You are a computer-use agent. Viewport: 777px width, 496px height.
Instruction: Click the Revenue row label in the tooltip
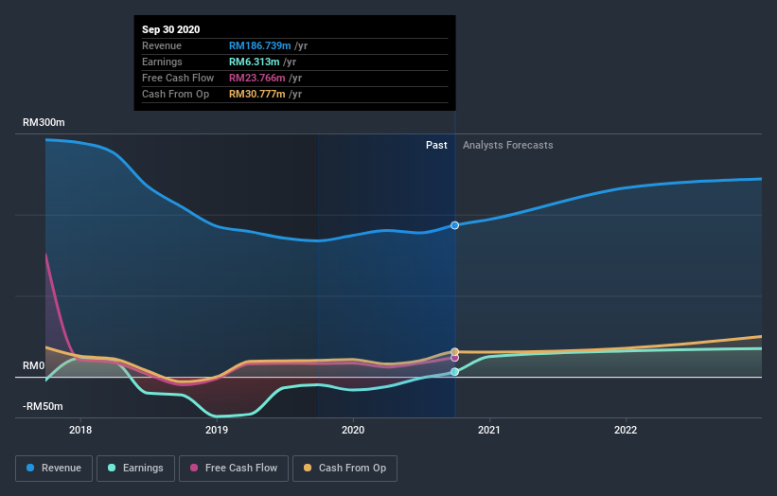tap(162, 45)
